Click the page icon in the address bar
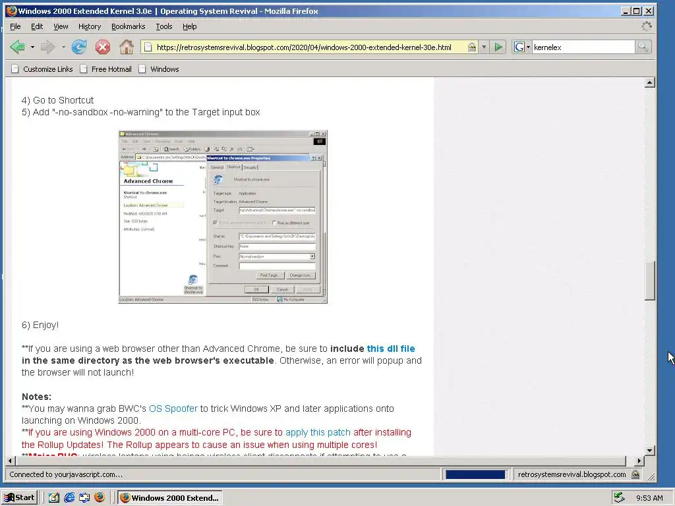Screen dimensions: 675x506 pos(148,47)
